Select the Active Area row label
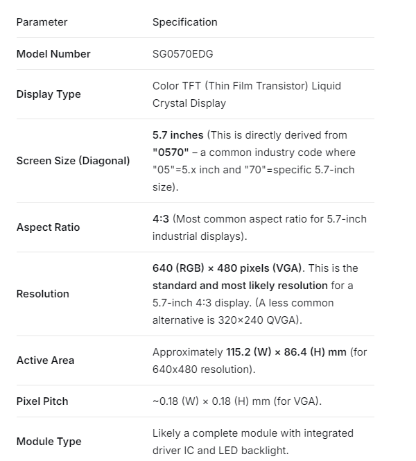Image resolution: width=416 pixels, height=461 pixels. pos(45,360)
